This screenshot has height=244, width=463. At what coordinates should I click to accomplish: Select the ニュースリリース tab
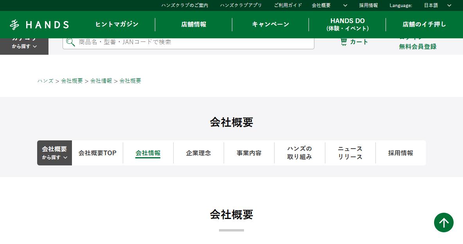point(350,153)
